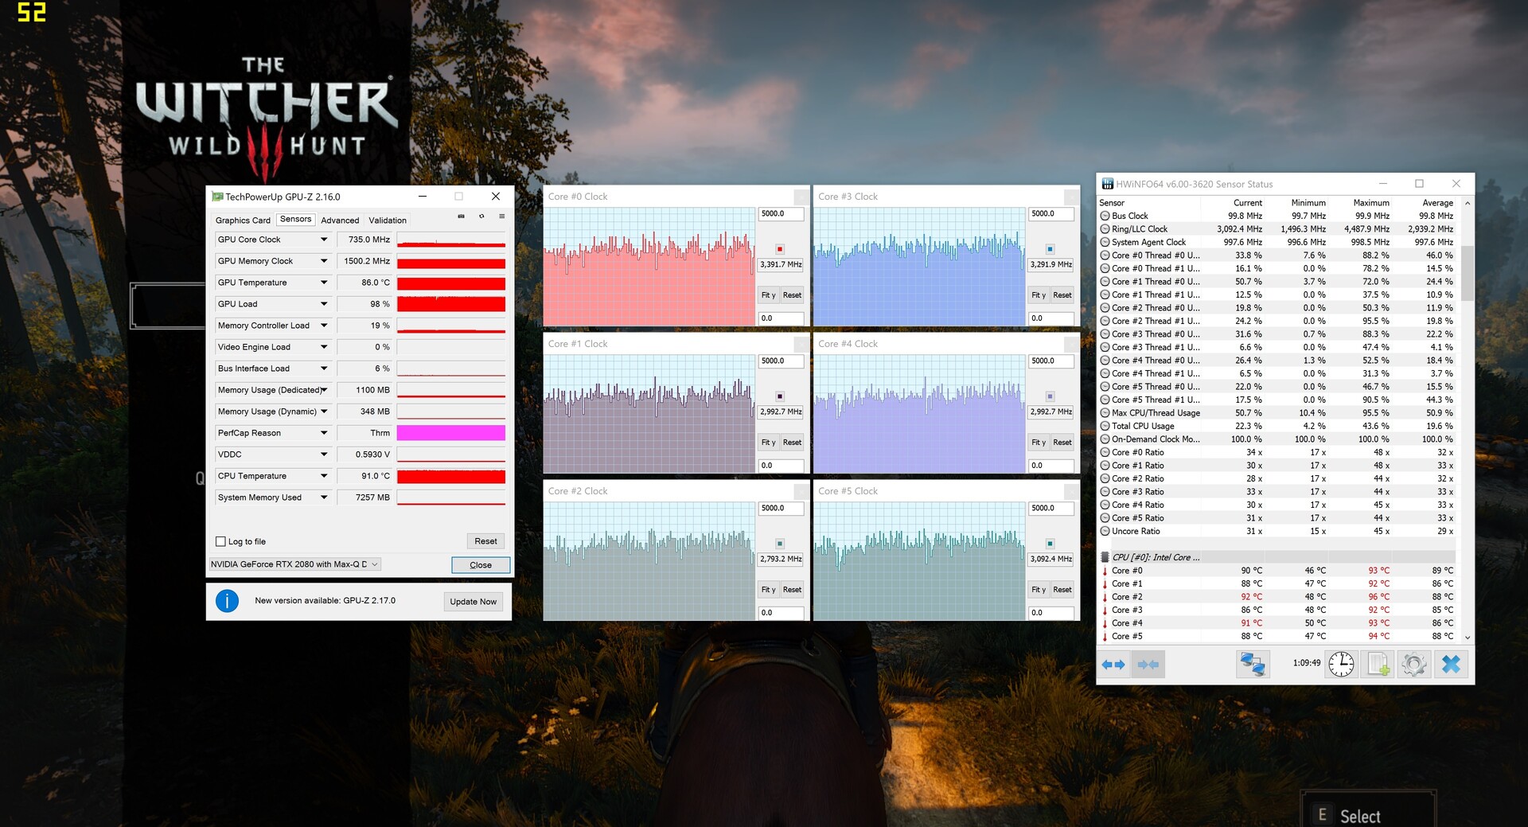Click the 0.0 min field in Core #4 Clock
The height and width of the screenshot is (827, 1528).
coord(1051,466)
